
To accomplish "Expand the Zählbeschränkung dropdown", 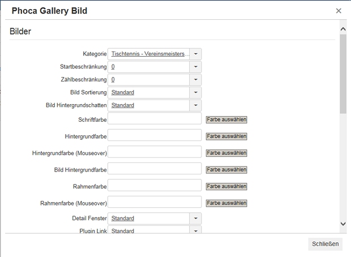I will click(195, 80).
